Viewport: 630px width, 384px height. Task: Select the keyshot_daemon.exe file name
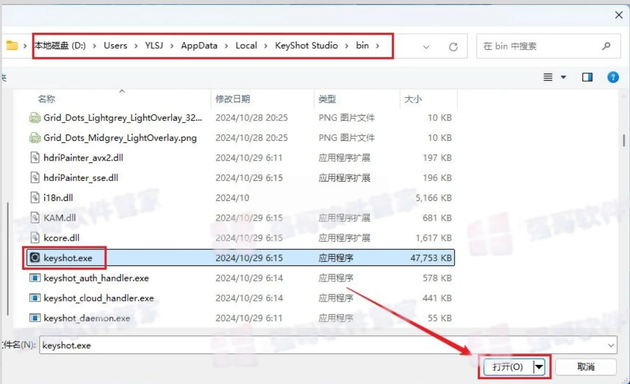tap(87, 318)
